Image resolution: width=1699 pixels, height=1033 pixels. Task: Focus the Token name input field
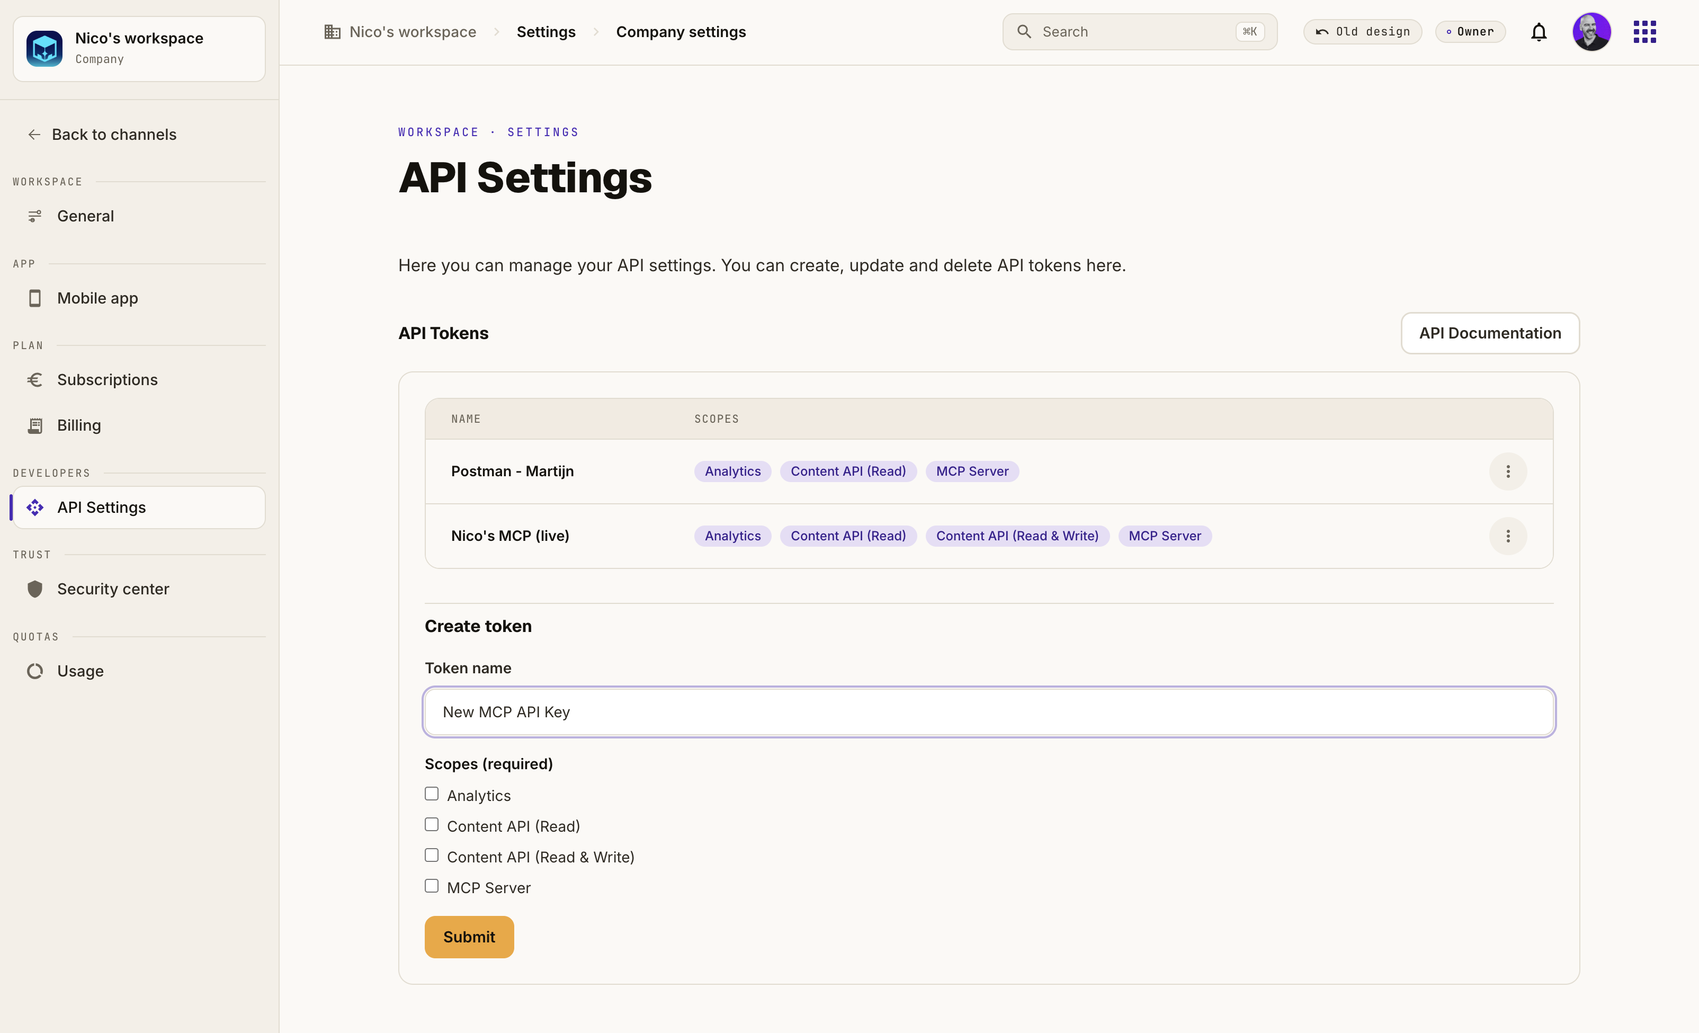click(989, 713)
